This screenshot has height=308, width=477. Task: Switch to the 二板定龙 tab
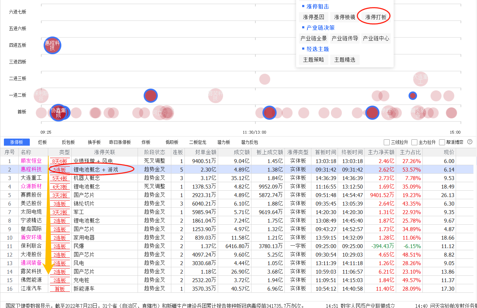(x=198, y=142)
